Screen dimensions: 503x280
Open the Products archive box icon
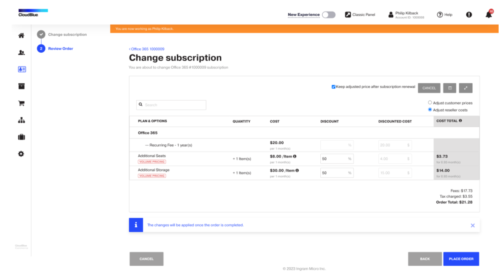(21, 86)
